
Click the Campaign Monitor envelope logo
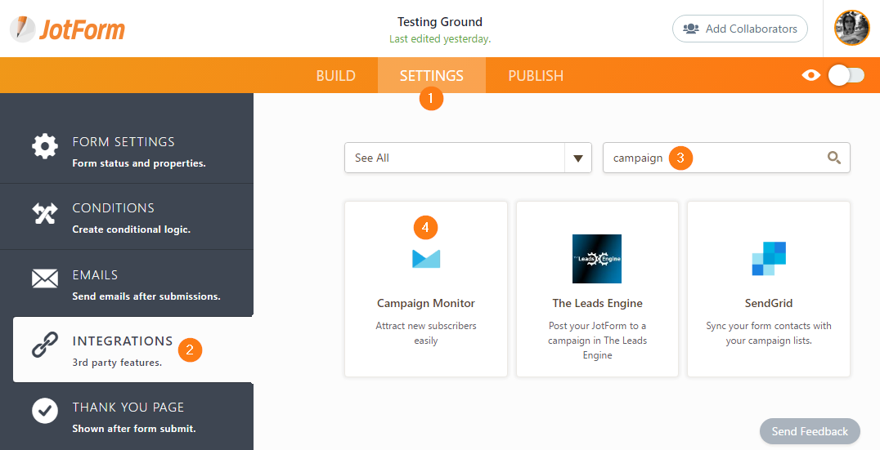pos(426,259)
